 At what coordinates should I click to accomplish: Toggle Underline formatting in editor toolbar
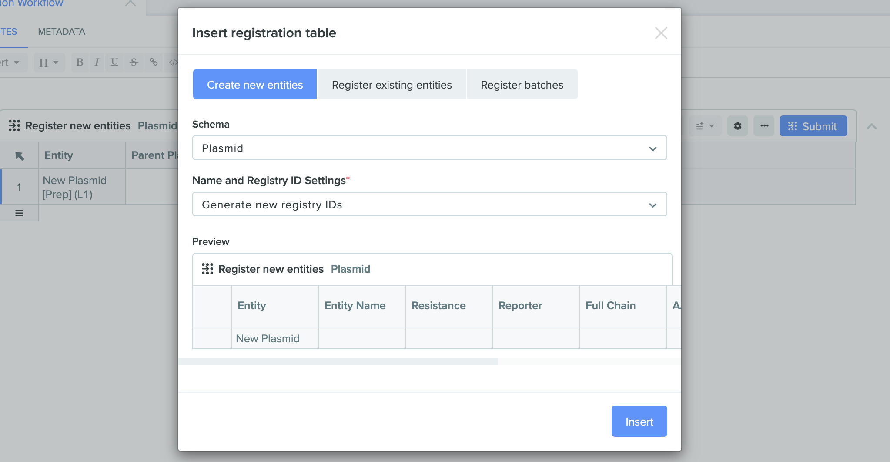(114, 62)
